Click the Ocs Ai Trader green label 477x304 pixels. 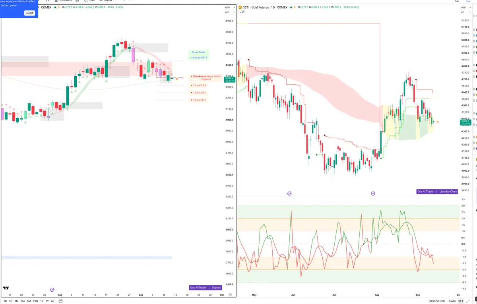click(x=198, y=52)
